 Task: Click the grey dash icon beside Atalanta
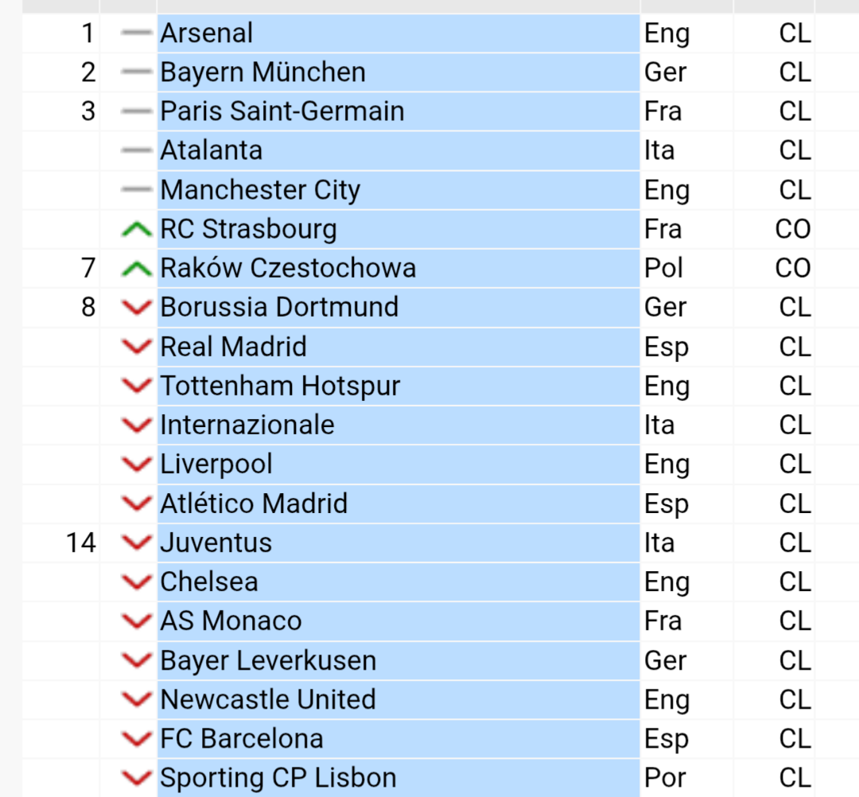137,150
